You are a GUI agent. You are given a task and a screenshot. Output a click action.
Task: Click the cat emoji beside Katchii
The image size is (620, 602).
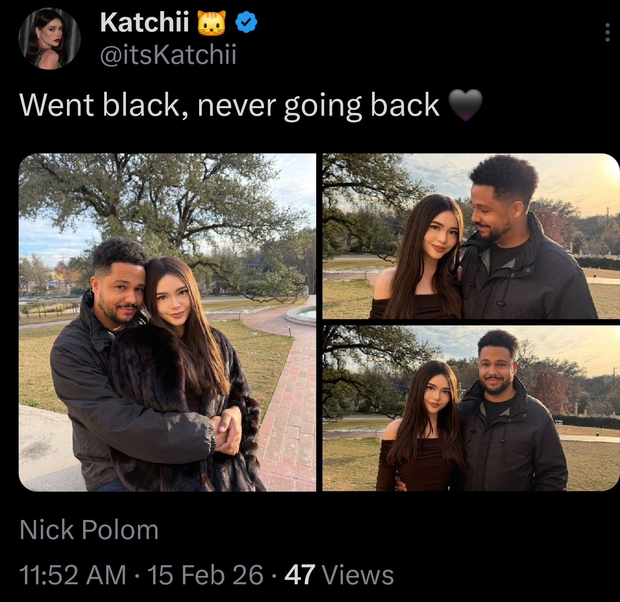(211, 23)
